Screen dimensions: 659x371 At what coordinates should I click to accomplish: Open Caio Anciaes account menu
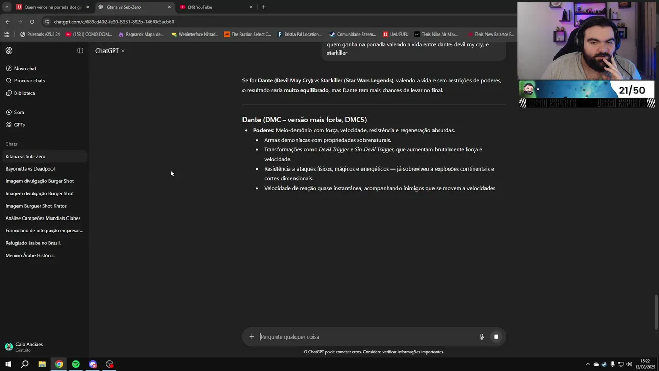[x=43, y=347]
